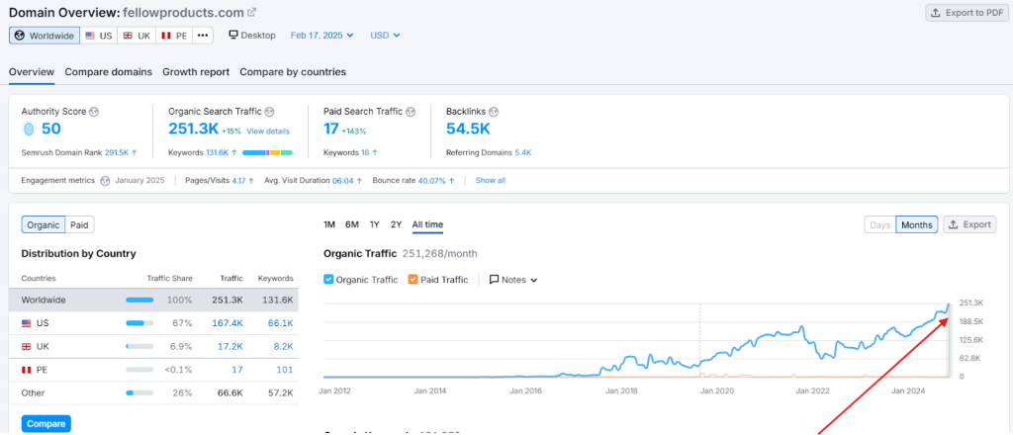Toggle the Organic Traffic checkbox
The image size is (1013, 435).
pyautogui.click(x=329, y=280)
